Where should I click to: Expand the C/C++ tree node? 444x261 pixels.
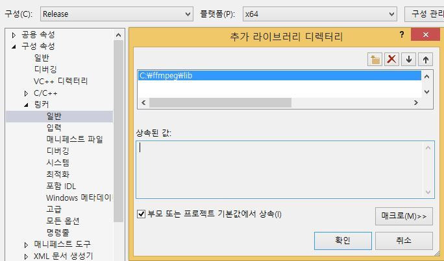27,93
